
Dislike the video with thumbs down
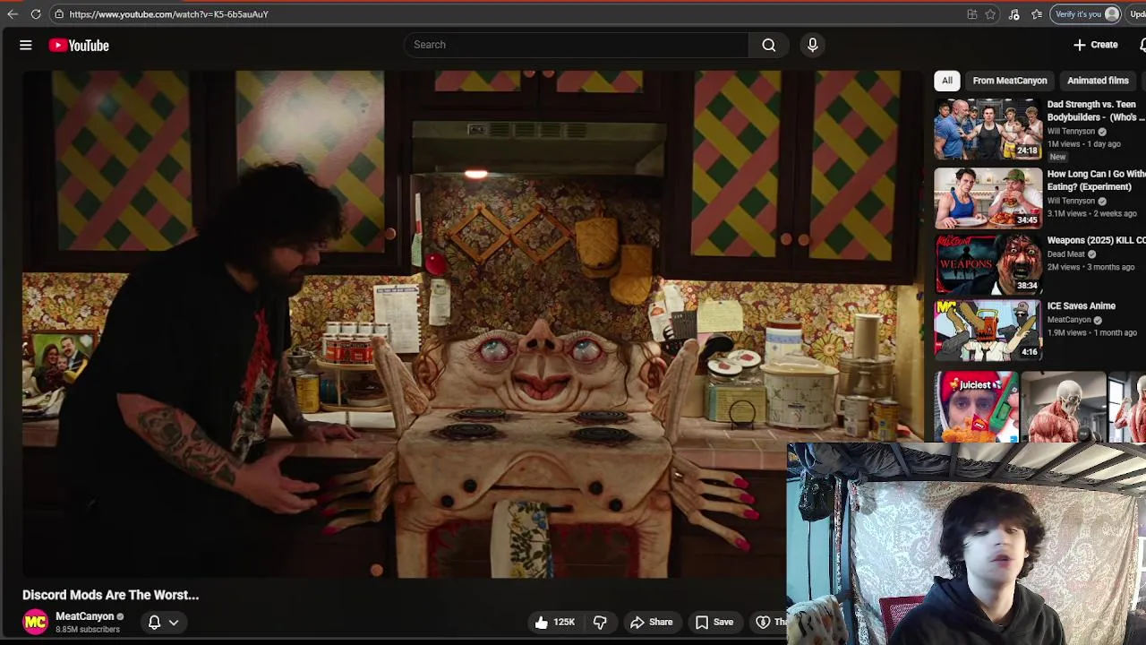pos(600,622)
